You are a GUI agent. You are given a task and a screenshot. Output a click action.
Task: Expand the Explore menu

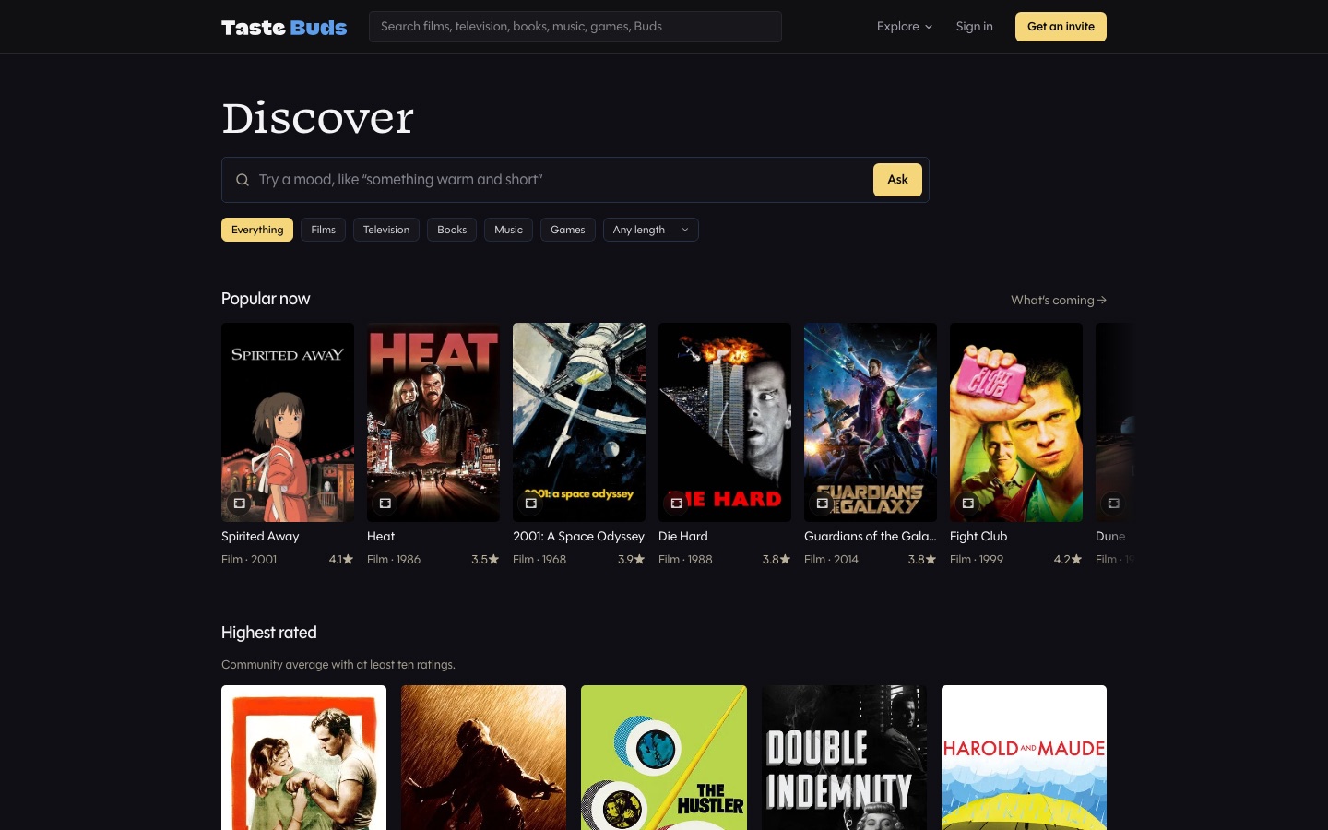[x=905, y=27]
